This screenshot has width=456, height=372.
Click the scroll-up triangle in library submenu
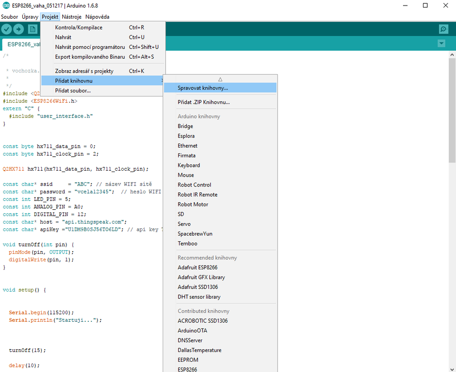(x=220, y=79)
